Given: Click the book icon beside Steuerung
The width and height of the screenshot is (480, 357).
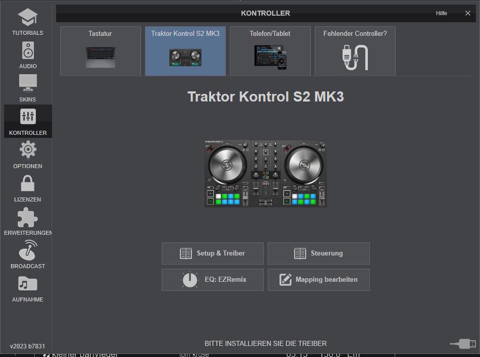Looking at the screenshot, I should (300, 253).
